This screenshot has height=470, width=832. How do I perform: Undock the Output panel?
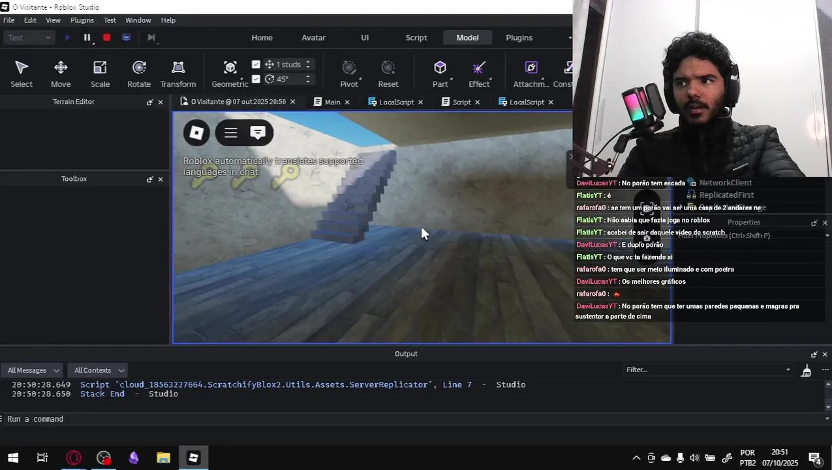click(814, 354)
